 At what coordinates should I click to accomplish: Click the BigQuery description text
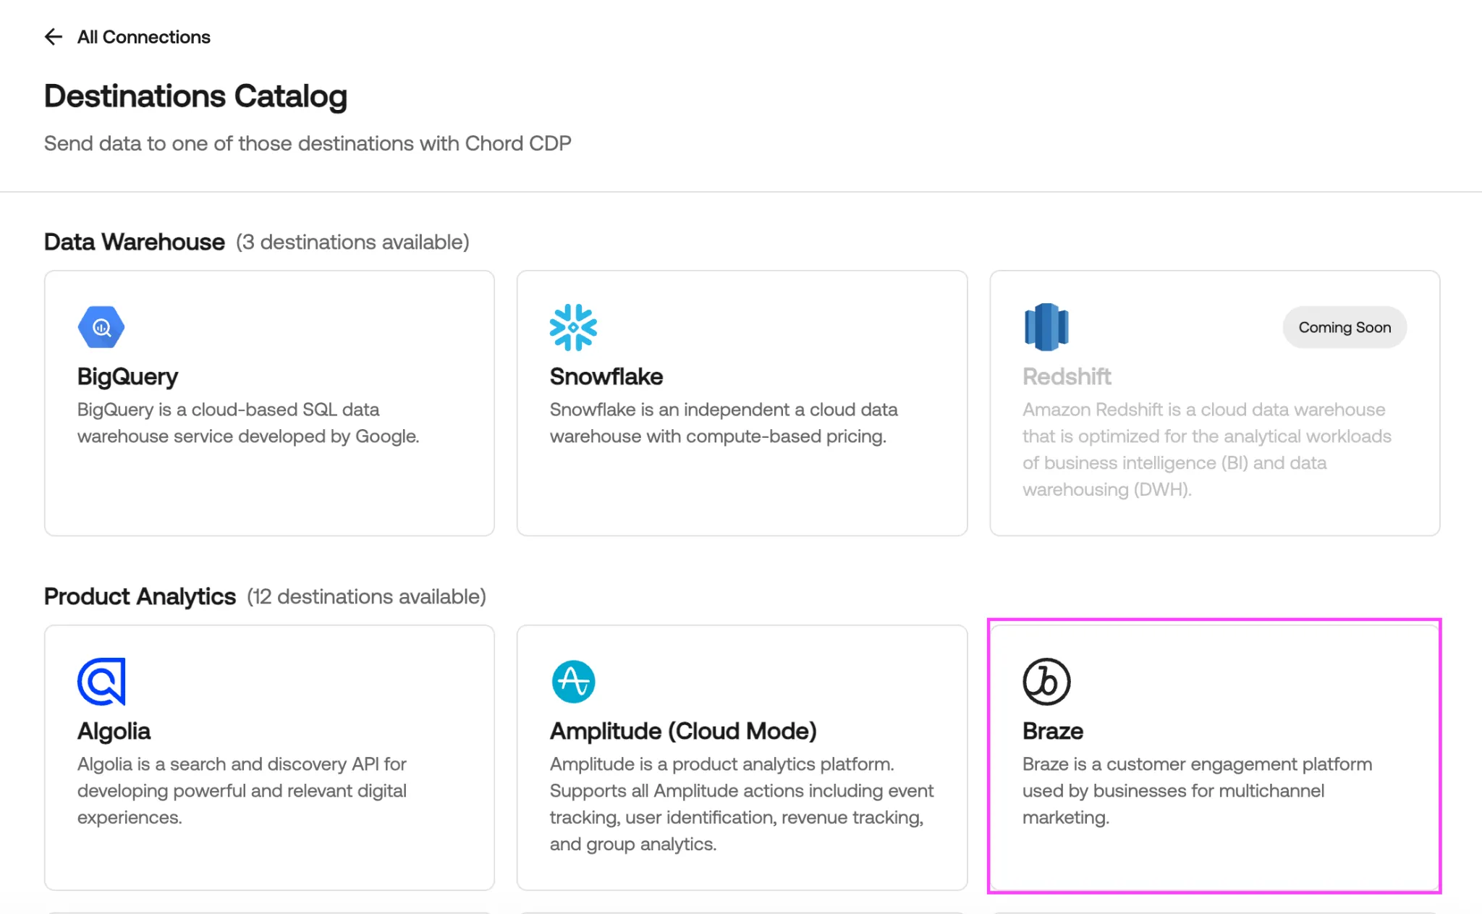[x=248, y=423]
